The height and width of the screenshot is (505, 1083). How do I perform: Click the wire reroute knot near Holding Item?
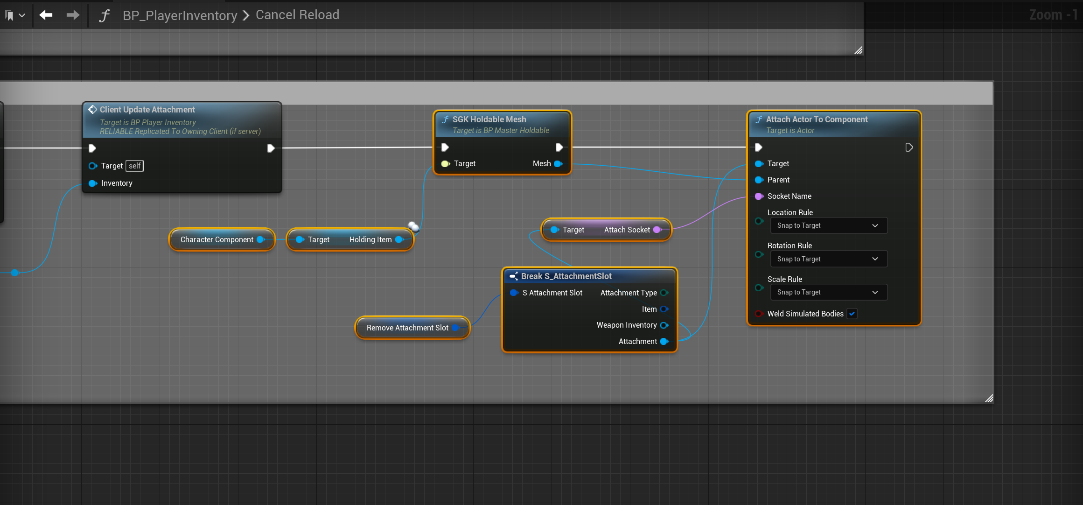point(414,227)
